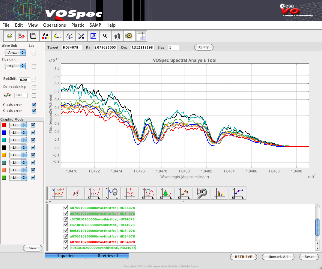Image resolution: width=322 pixels, height=269 pixels.
Task: Open the SAMP menu
Action: (x=95, y=25)
